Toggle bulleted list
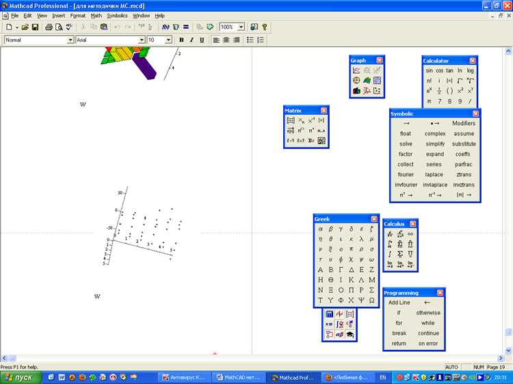This screenshot has height=384, width=513. click(250, 40)
